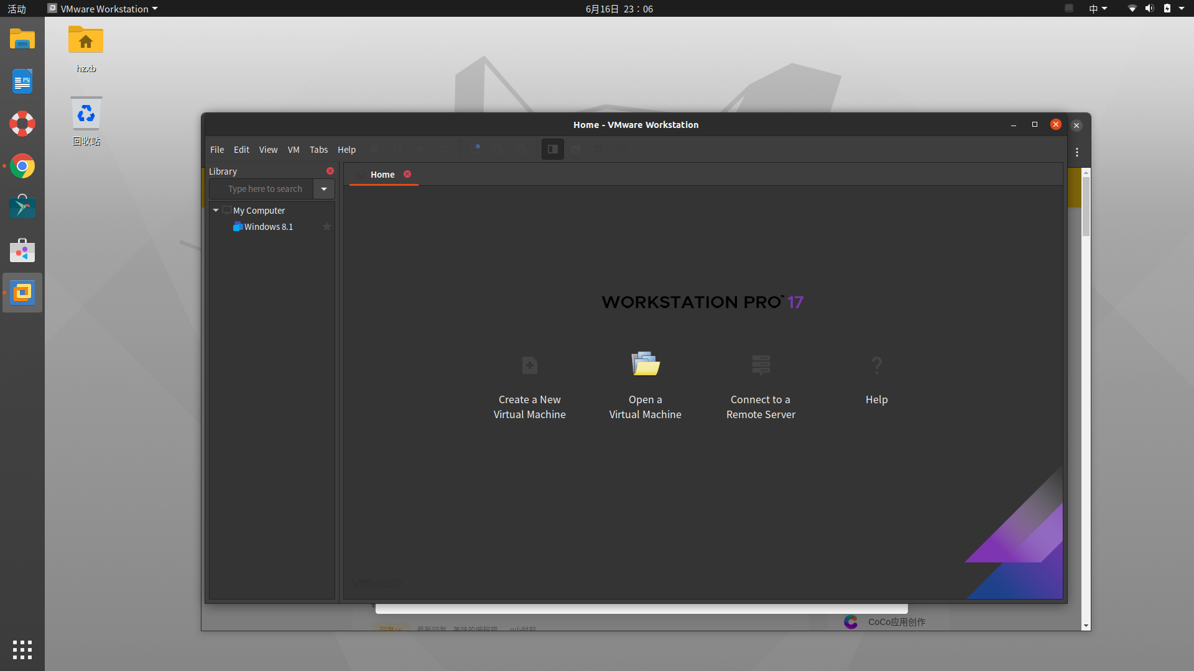Toggle the Show Library sidebar button
1194x671 pixels.
(553, 149)
